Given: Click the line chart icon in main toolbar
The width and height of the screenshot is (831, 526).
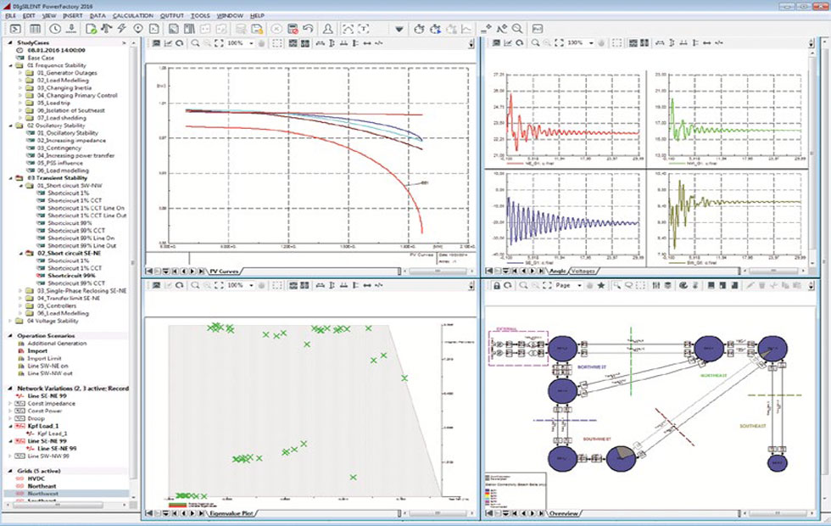Looking at the screenshot, I should [466, 29].
